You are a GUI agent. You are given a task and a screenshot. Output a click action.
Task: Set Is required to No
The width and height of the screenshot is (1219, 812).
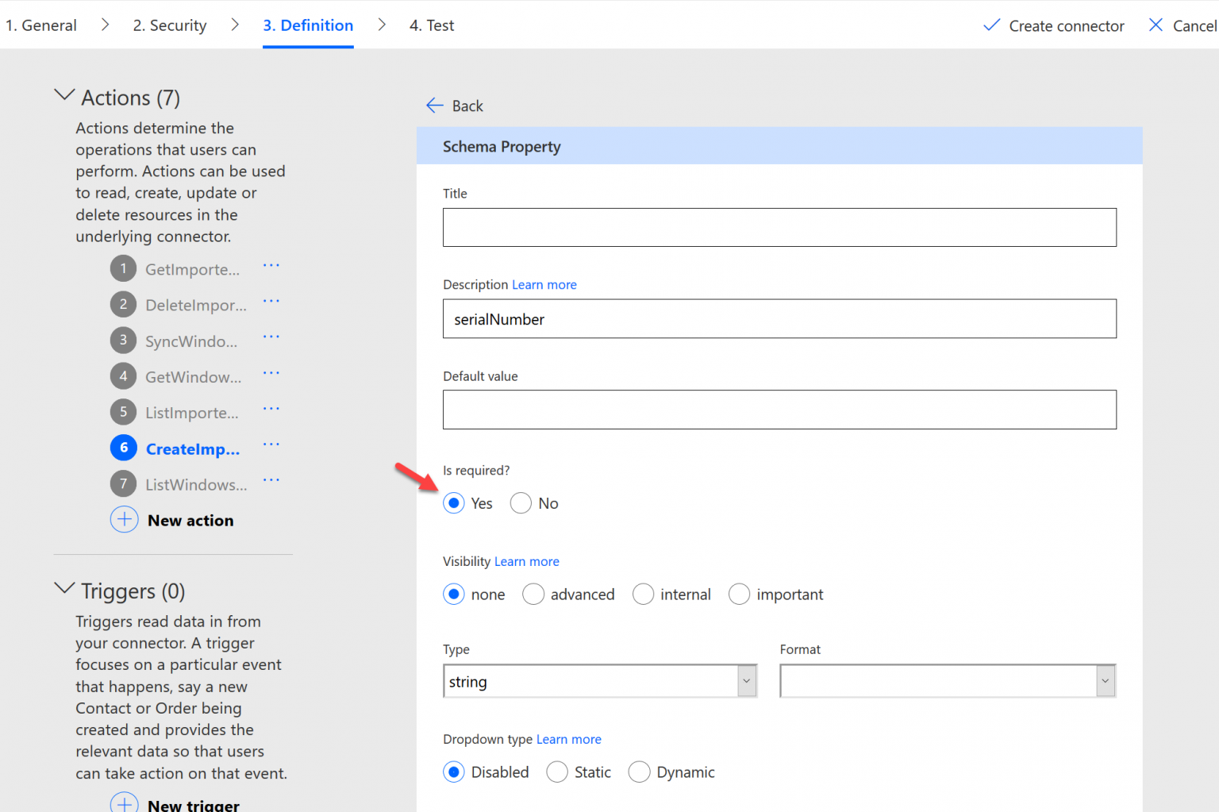[521, 502]
